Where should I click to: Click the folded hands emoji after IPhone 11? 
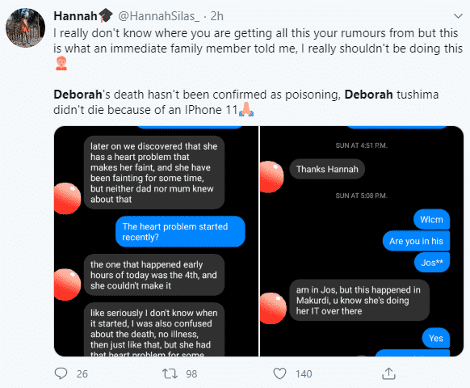246,109
